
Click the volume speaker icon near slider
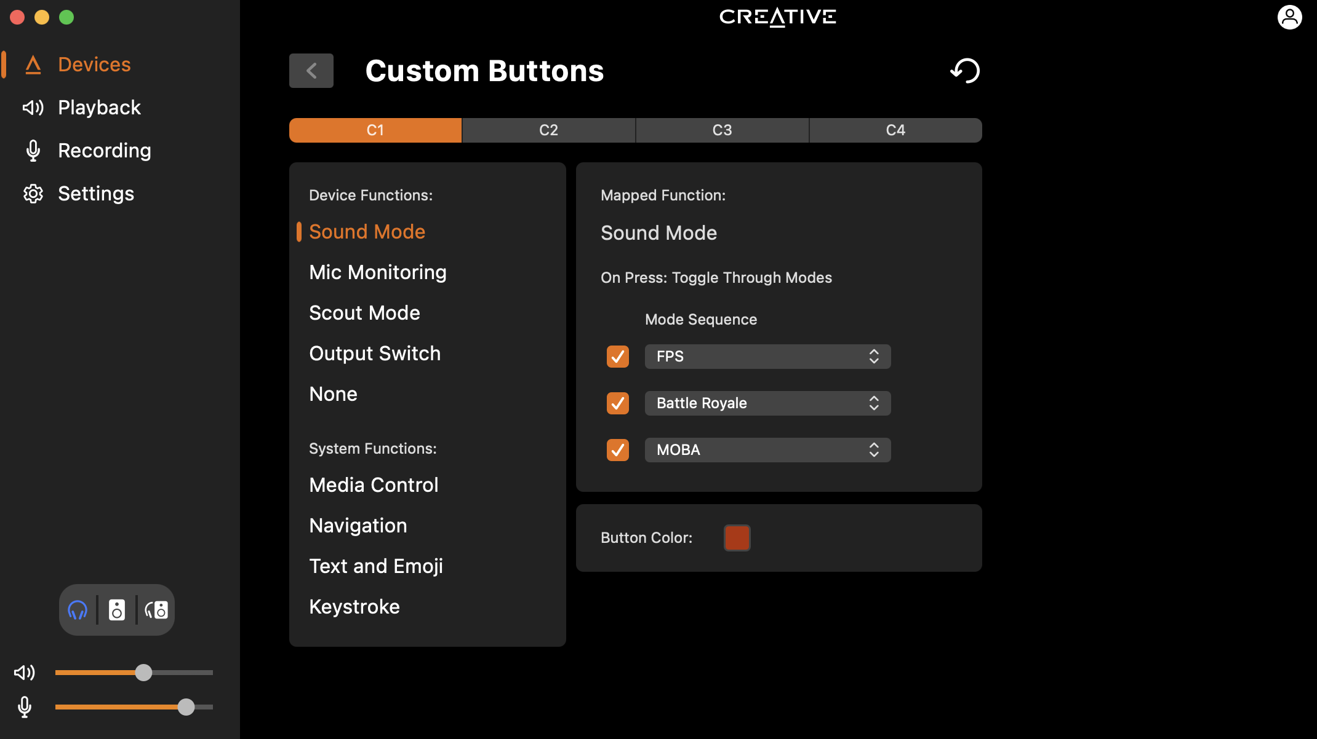[x=25, y=673]
